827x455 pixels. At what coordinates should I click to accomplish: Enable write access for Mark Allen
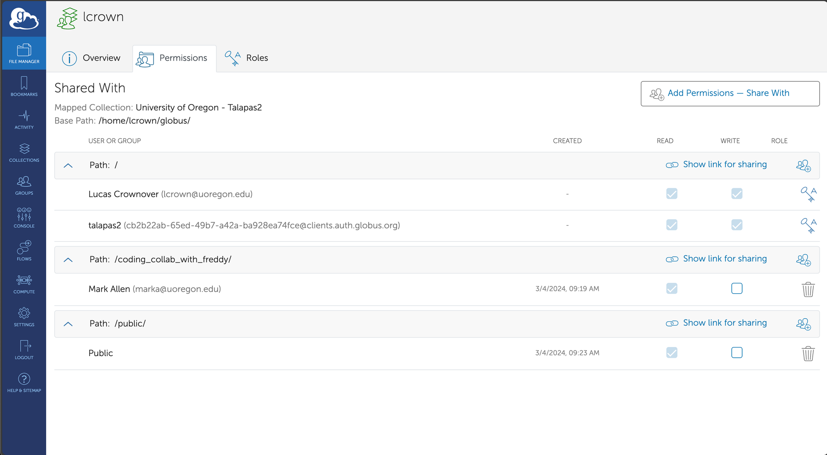[x=737, y=289]
